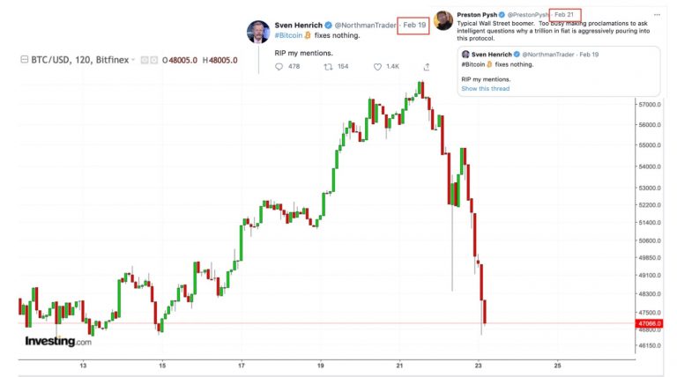
Task: Open Preston Pysh's profile avatar
Action: tap(443, 20)
